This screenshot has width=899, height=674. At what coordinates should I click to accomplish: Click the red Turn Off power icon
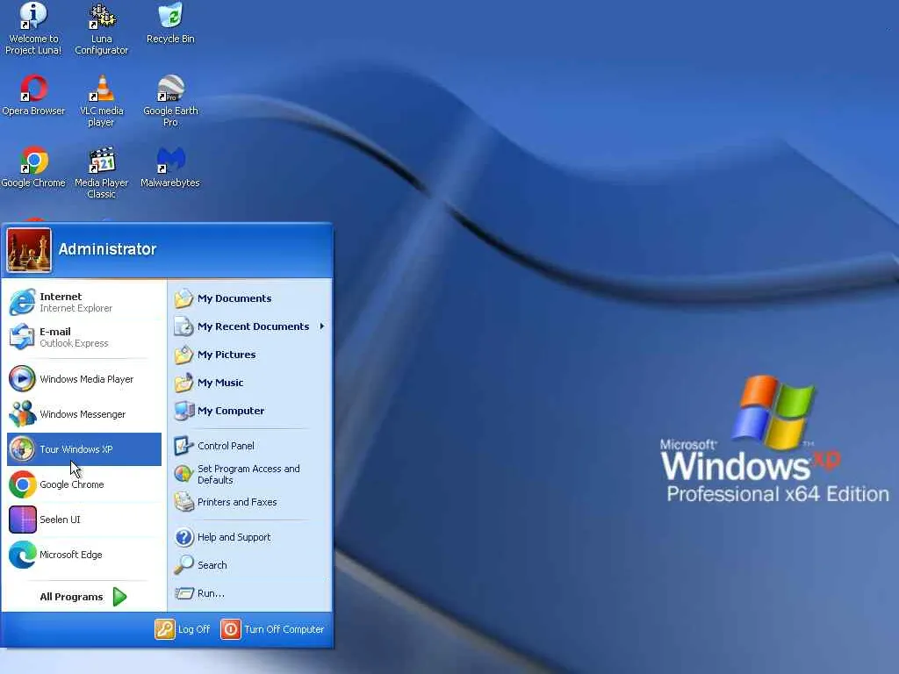(x=231, y=629)
